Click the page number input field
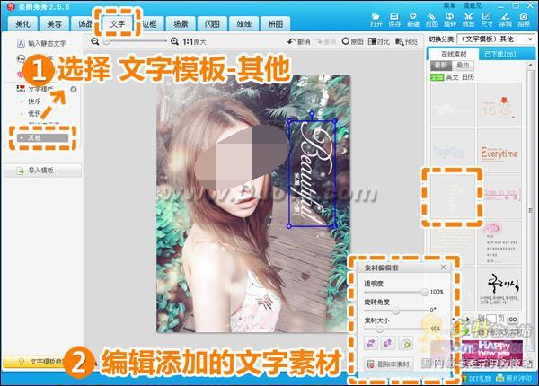The image size is (539, 386). [x=490, y=319]
